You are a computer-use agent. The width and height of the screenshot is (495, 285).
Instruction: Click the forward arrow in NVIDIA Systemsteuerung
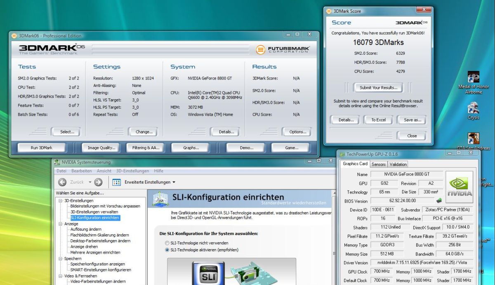98,182
